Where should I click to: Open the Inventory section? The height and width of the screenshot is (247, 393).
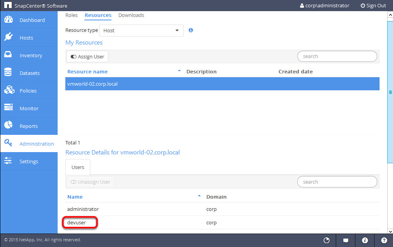tap(29, 55)
